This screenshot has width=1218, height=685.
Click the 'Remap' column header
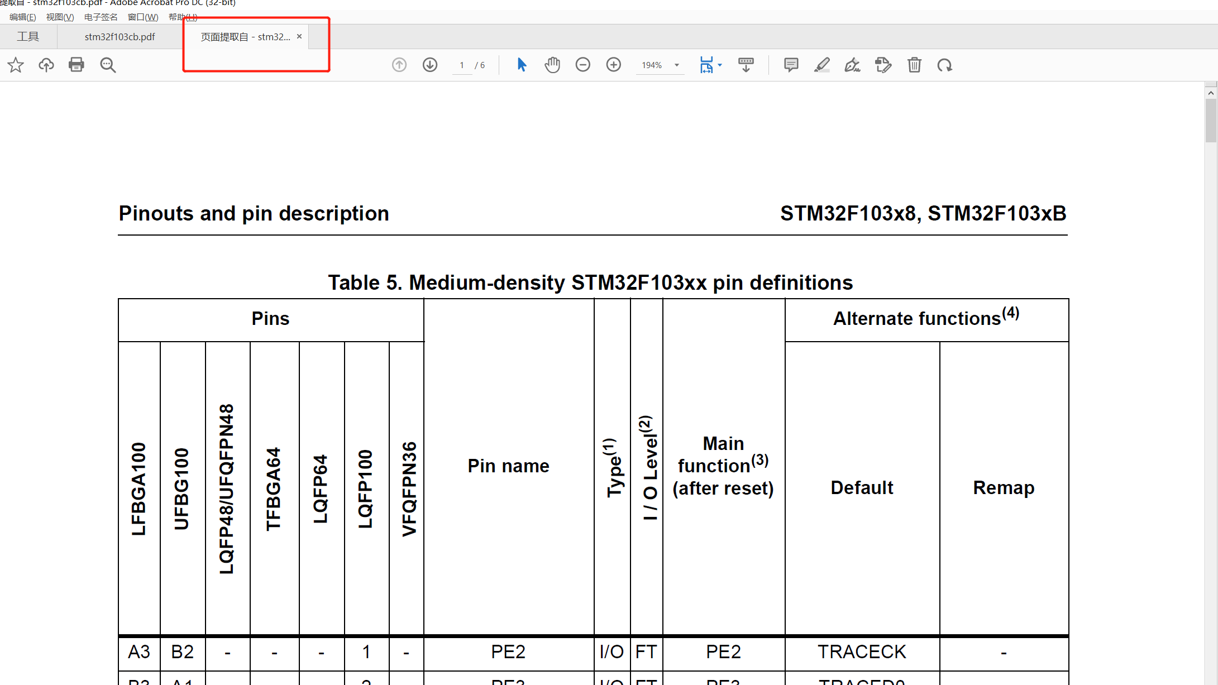[1004, 488]
